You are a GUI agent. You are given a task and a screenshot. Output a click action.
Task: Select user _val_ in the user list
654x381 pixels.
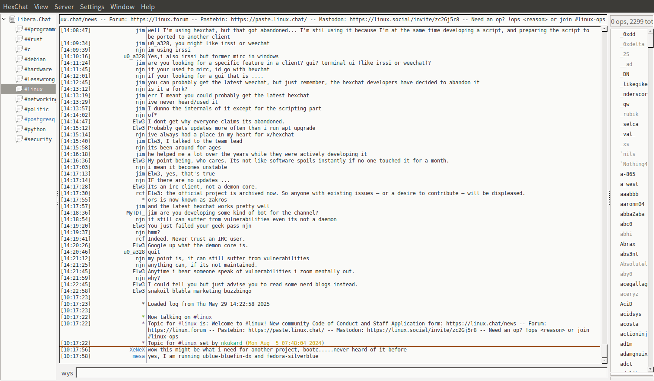tap(627, 134)
